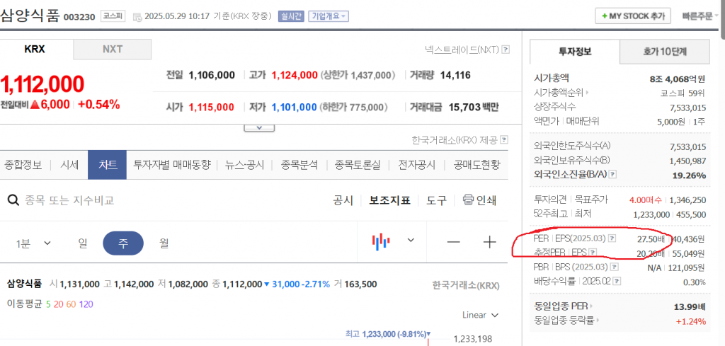725x346 pixels.
Task: Click the magnifier search icon
Action: pyautogui.click(x=13, y=200)
